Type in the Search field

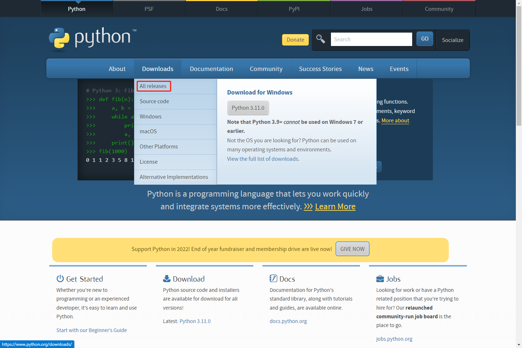[371, 39]
